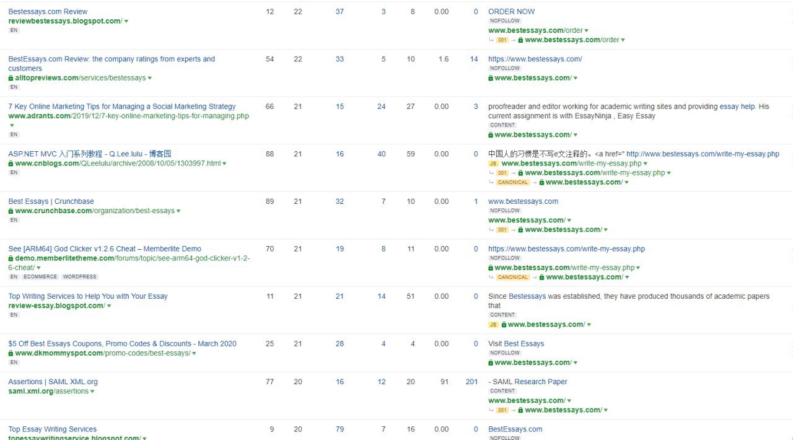Open Top Writing Services to Help You link
This screenshot has height=440, width=793.
[x=88, y=296]
